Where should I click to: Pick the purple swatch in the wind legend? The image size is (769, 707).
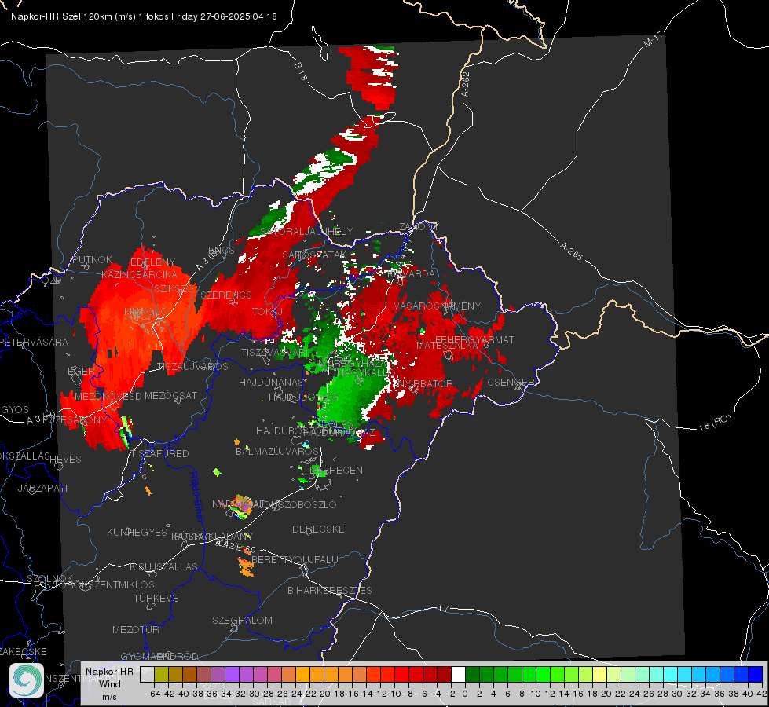pyautogui.click(x=232, y=675)
